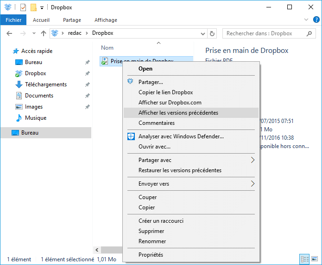
Task: Open recent locations dropdown arrow
Action: (x=34, y=33)
